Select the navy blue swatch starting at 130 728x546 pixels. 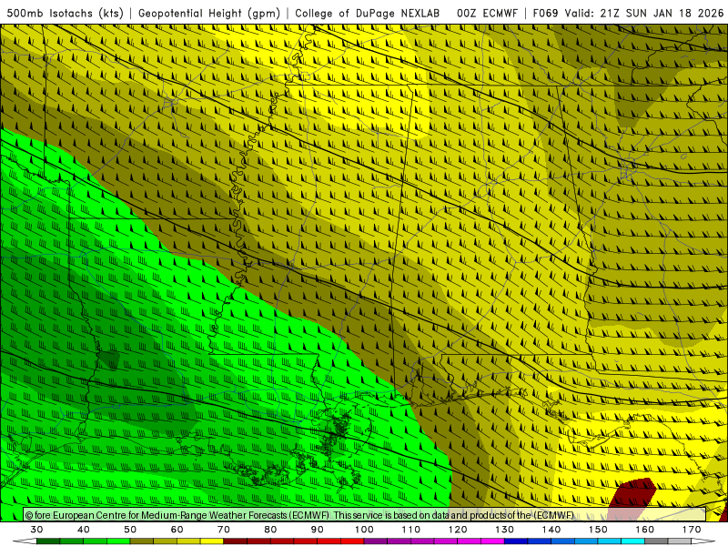click(x=516, y=541)
